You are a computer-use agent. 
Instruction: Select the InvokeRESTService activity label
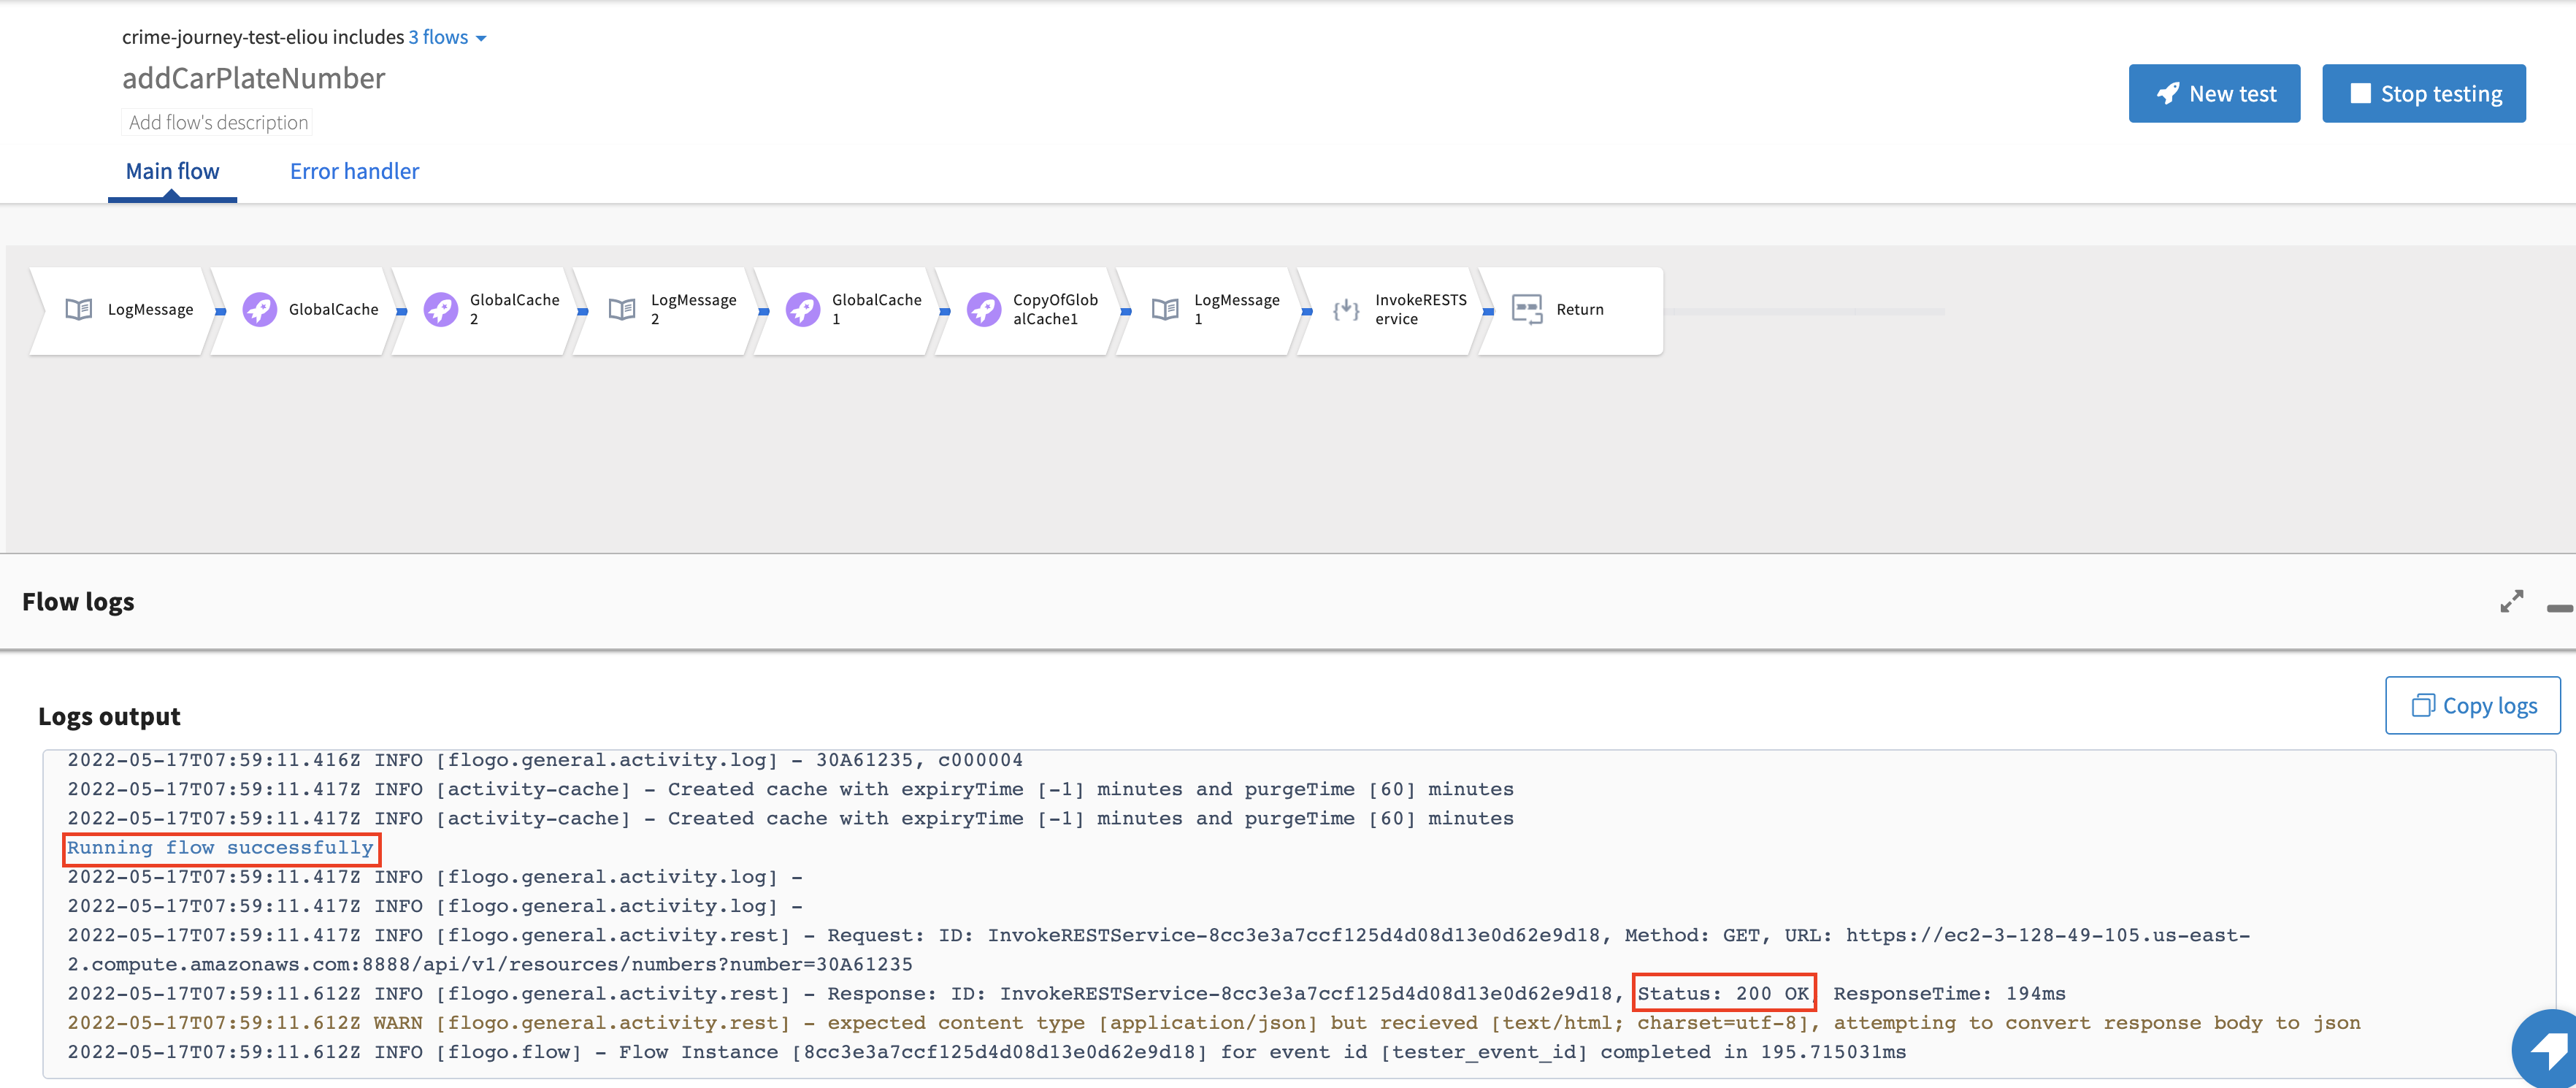pos(1420,309)
